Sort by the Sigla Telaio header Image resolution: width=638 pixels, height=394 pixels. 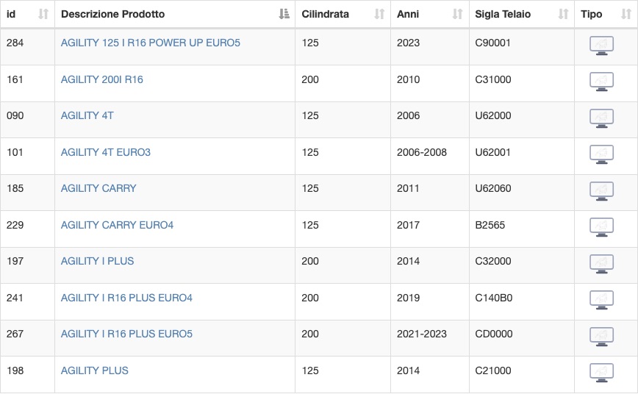[x=563, y=14]
